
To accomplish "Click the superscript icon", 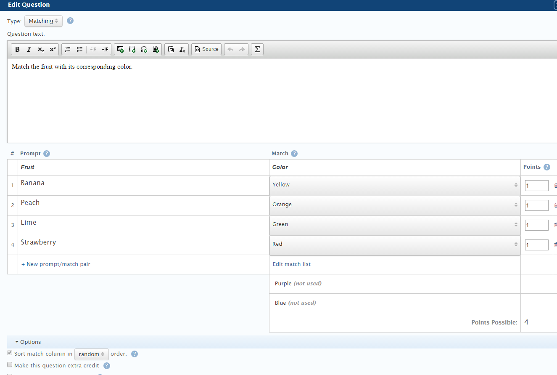I will point(52,49).
